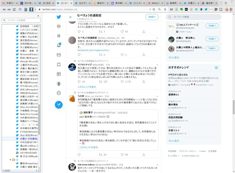Click bookmark sidebar horizontal scrollbar

[7, 170]
